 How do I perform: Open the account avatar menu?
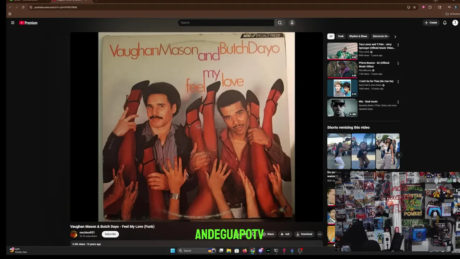455,23
